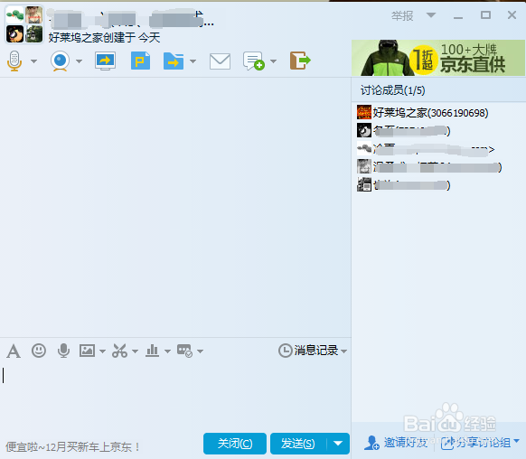Click the create discussion chat icon
The height and width of the screenshot is (459, 526).
click(254, 61)
